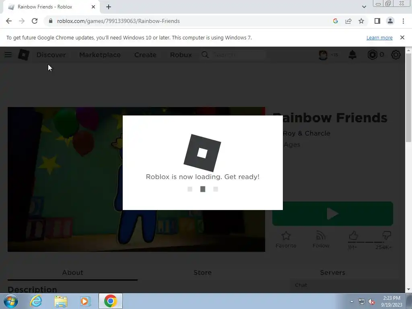Click the address bar URL
Screen dimensions: 412x309
click(x=118, y=21)
